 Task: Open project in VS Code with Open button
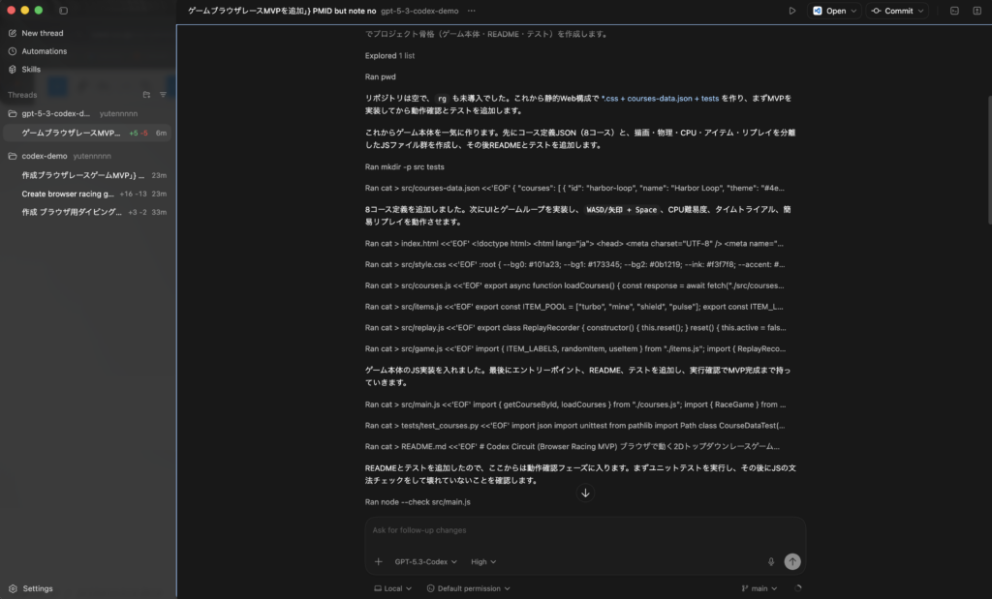tap(828, 11)
